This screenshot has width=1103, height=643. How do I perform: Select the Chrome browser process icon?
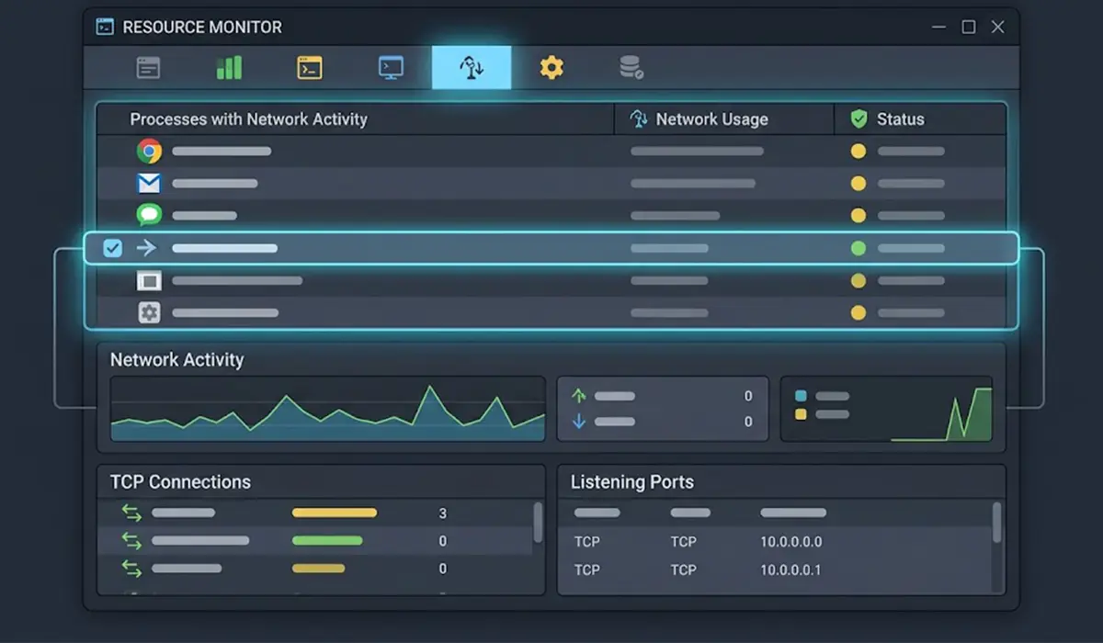(x=149, y=151)
